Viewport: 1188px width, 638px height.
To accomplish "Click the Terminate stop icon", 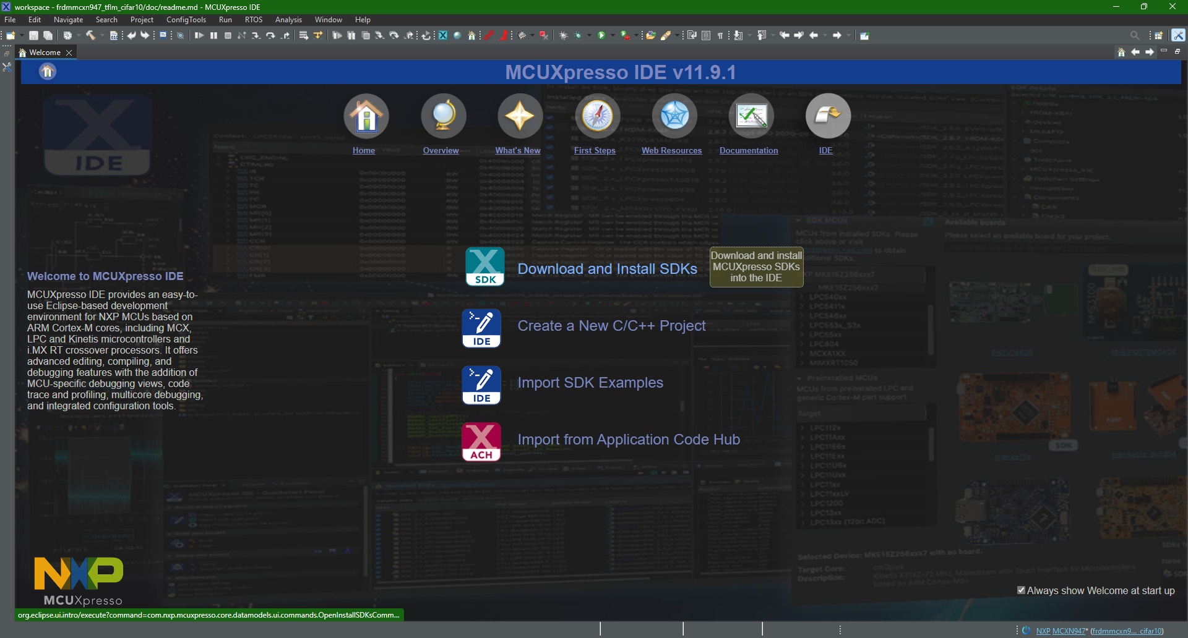I will (x=228, y=35).
